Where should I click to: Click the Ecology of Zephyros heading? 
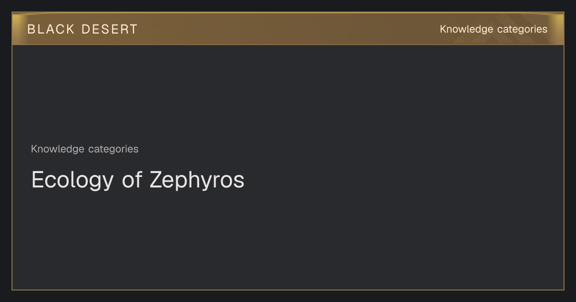[x=138, y=180]
